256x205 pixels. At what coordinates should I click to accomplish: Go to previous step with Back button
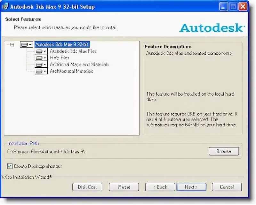pos(160,187)
